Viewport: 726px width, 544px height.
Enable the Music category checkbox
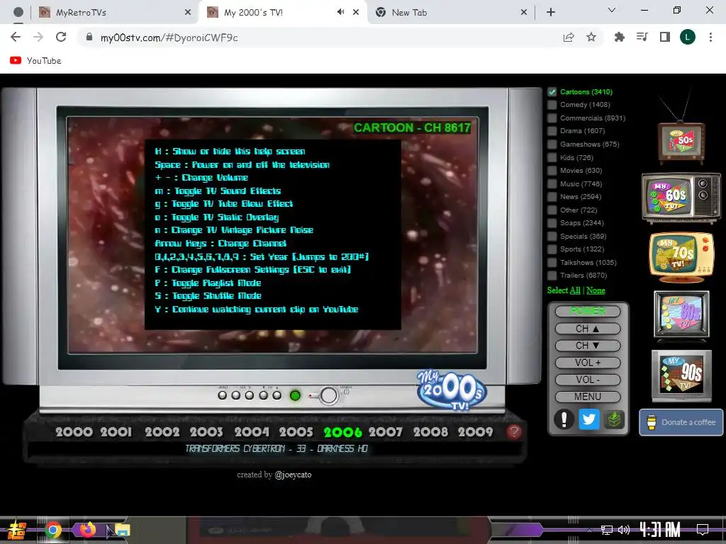click(552, 183)
